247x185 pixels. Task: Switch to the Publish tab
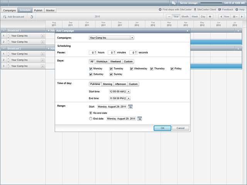click(38, 10)
